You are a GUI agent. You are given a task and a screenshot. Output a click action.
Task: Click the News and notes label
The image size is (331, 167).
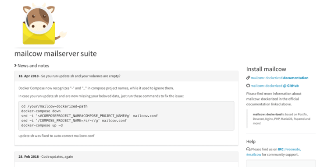click(33, 66)
